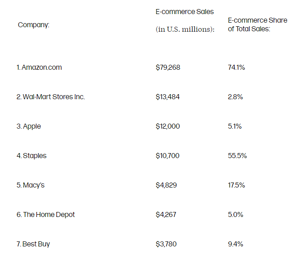Select Apple's $12,000 sales figure

point(168,126)
